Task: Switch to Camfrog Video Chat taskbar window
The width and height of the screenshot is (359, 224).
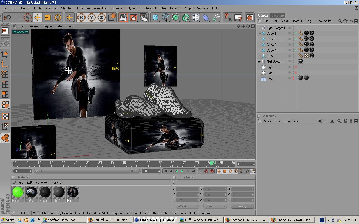Action: (x=64, y=220)
